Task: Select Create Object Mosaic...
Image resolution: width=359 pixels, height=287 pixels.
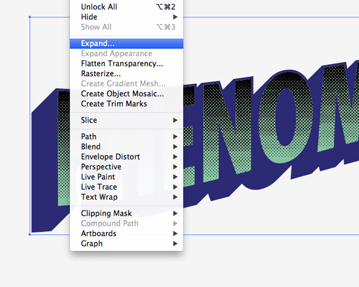Action: (x=126, y=94)
